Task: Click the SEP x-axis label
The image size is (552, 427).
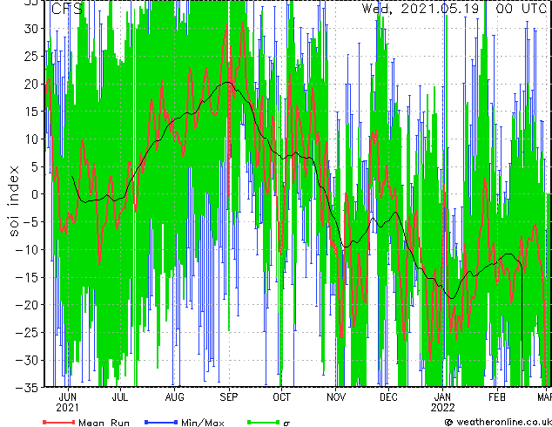Action: (229, 397)
